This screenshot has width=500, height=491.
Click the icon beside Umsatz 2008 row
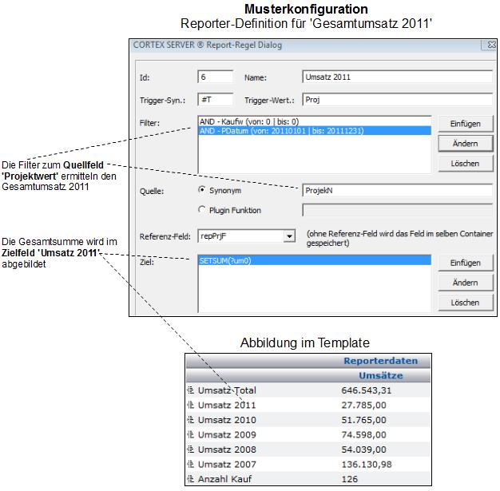tap(190, 450)
